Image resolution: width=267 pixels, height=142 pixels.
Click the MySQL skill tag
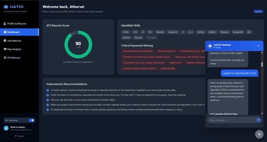pos(212,32)
